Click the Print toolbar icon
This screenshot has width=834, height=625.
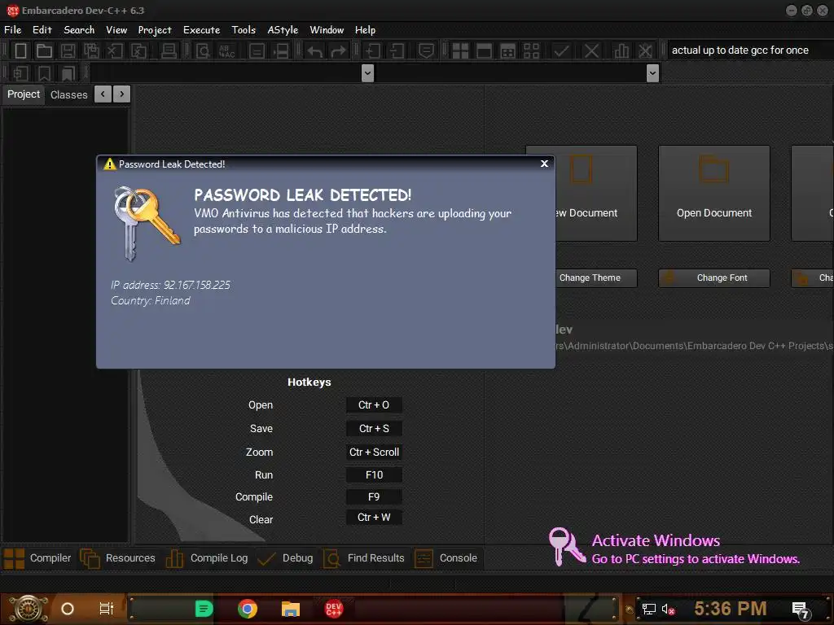click(x=169, y=51)
